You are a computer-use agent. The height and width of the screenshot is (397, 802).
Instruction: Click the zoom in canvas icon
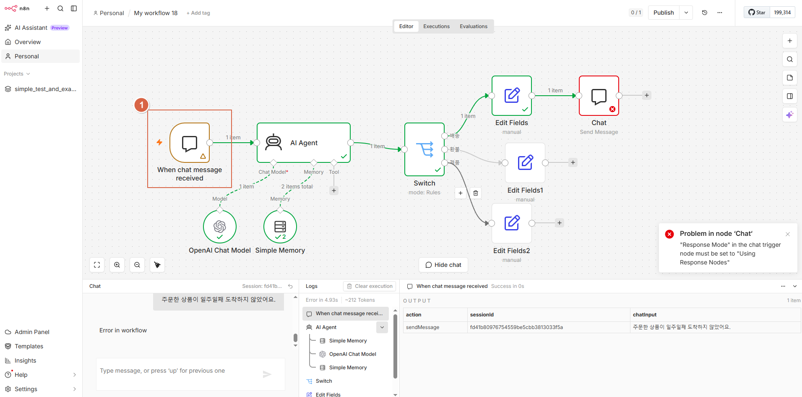point(117,265)
